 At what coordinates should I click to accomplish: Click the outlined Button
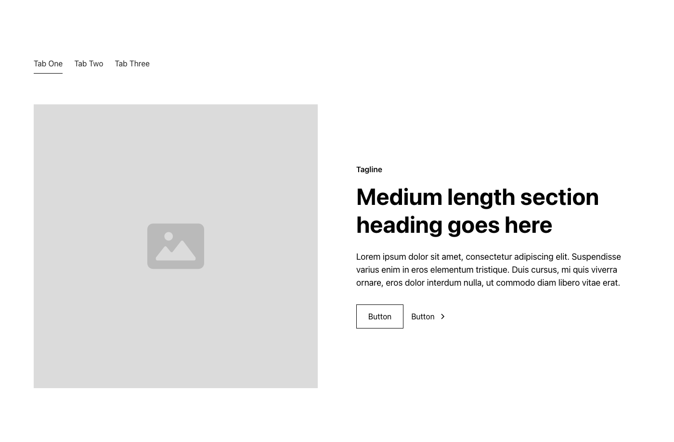(380, 316)
